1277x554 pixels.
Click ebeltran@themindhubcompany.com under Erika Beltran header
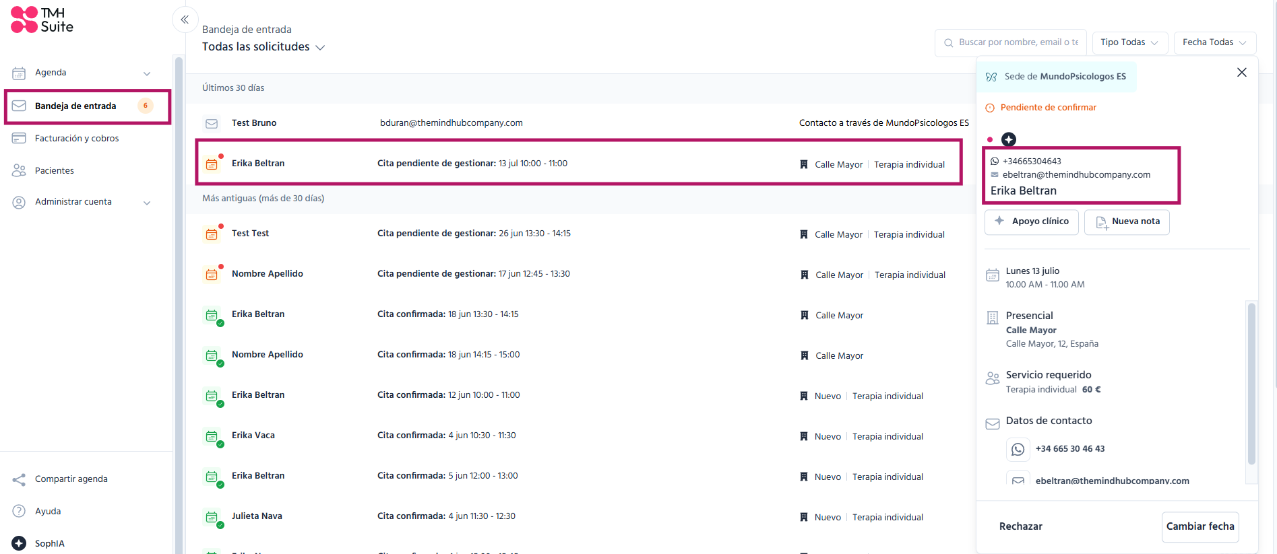[1076, 175]
